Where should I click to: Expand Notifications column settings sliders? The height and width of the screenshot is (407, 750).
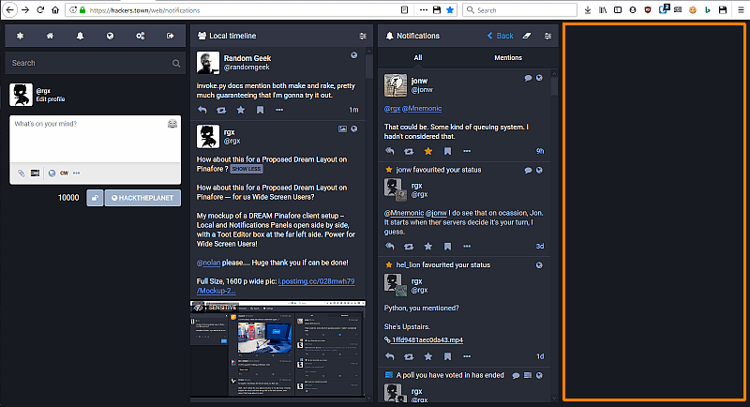point(548,36)
